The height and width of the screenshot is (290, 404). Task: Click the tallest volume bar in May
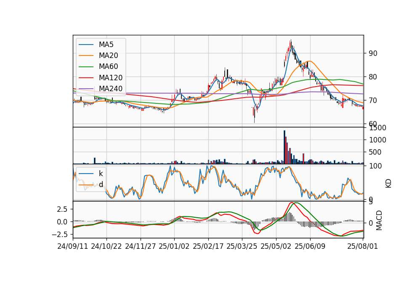[x=284, y=147]
